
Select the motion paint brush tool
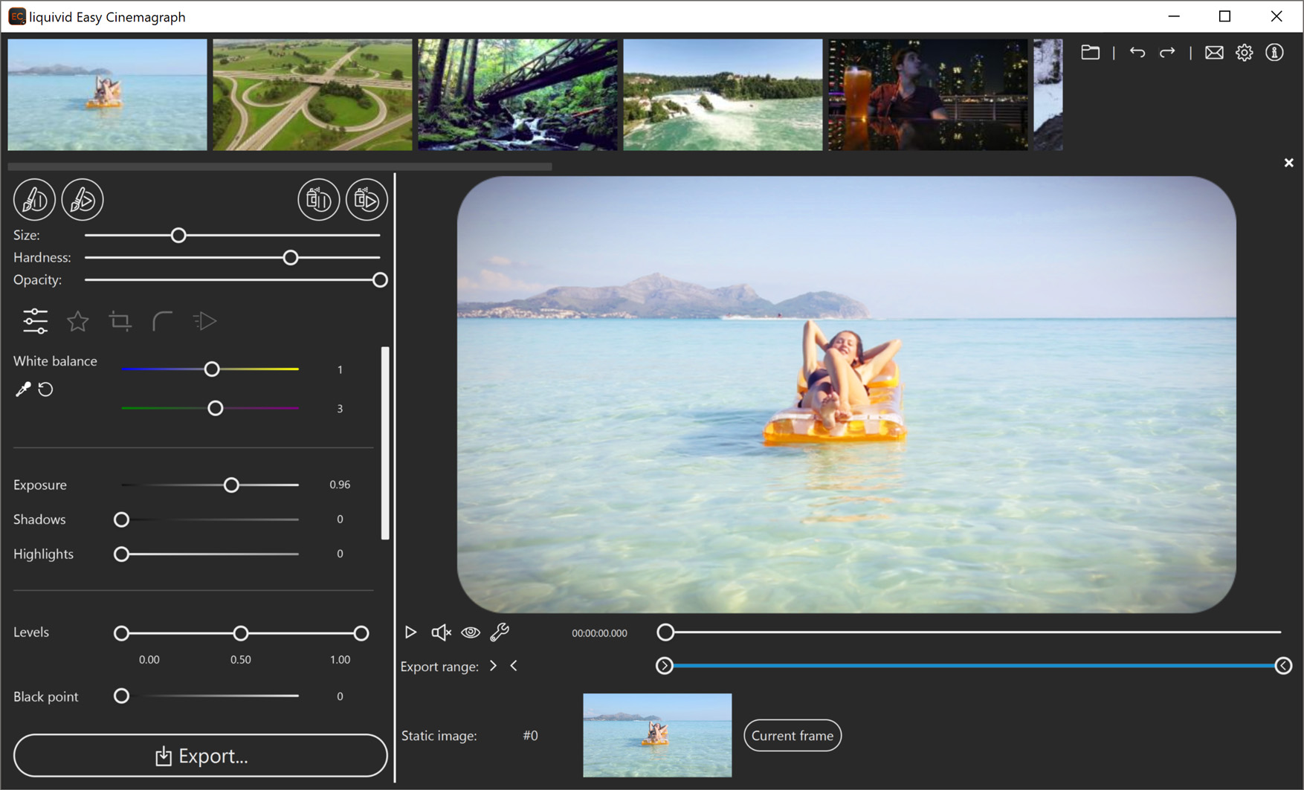point(83,199)
